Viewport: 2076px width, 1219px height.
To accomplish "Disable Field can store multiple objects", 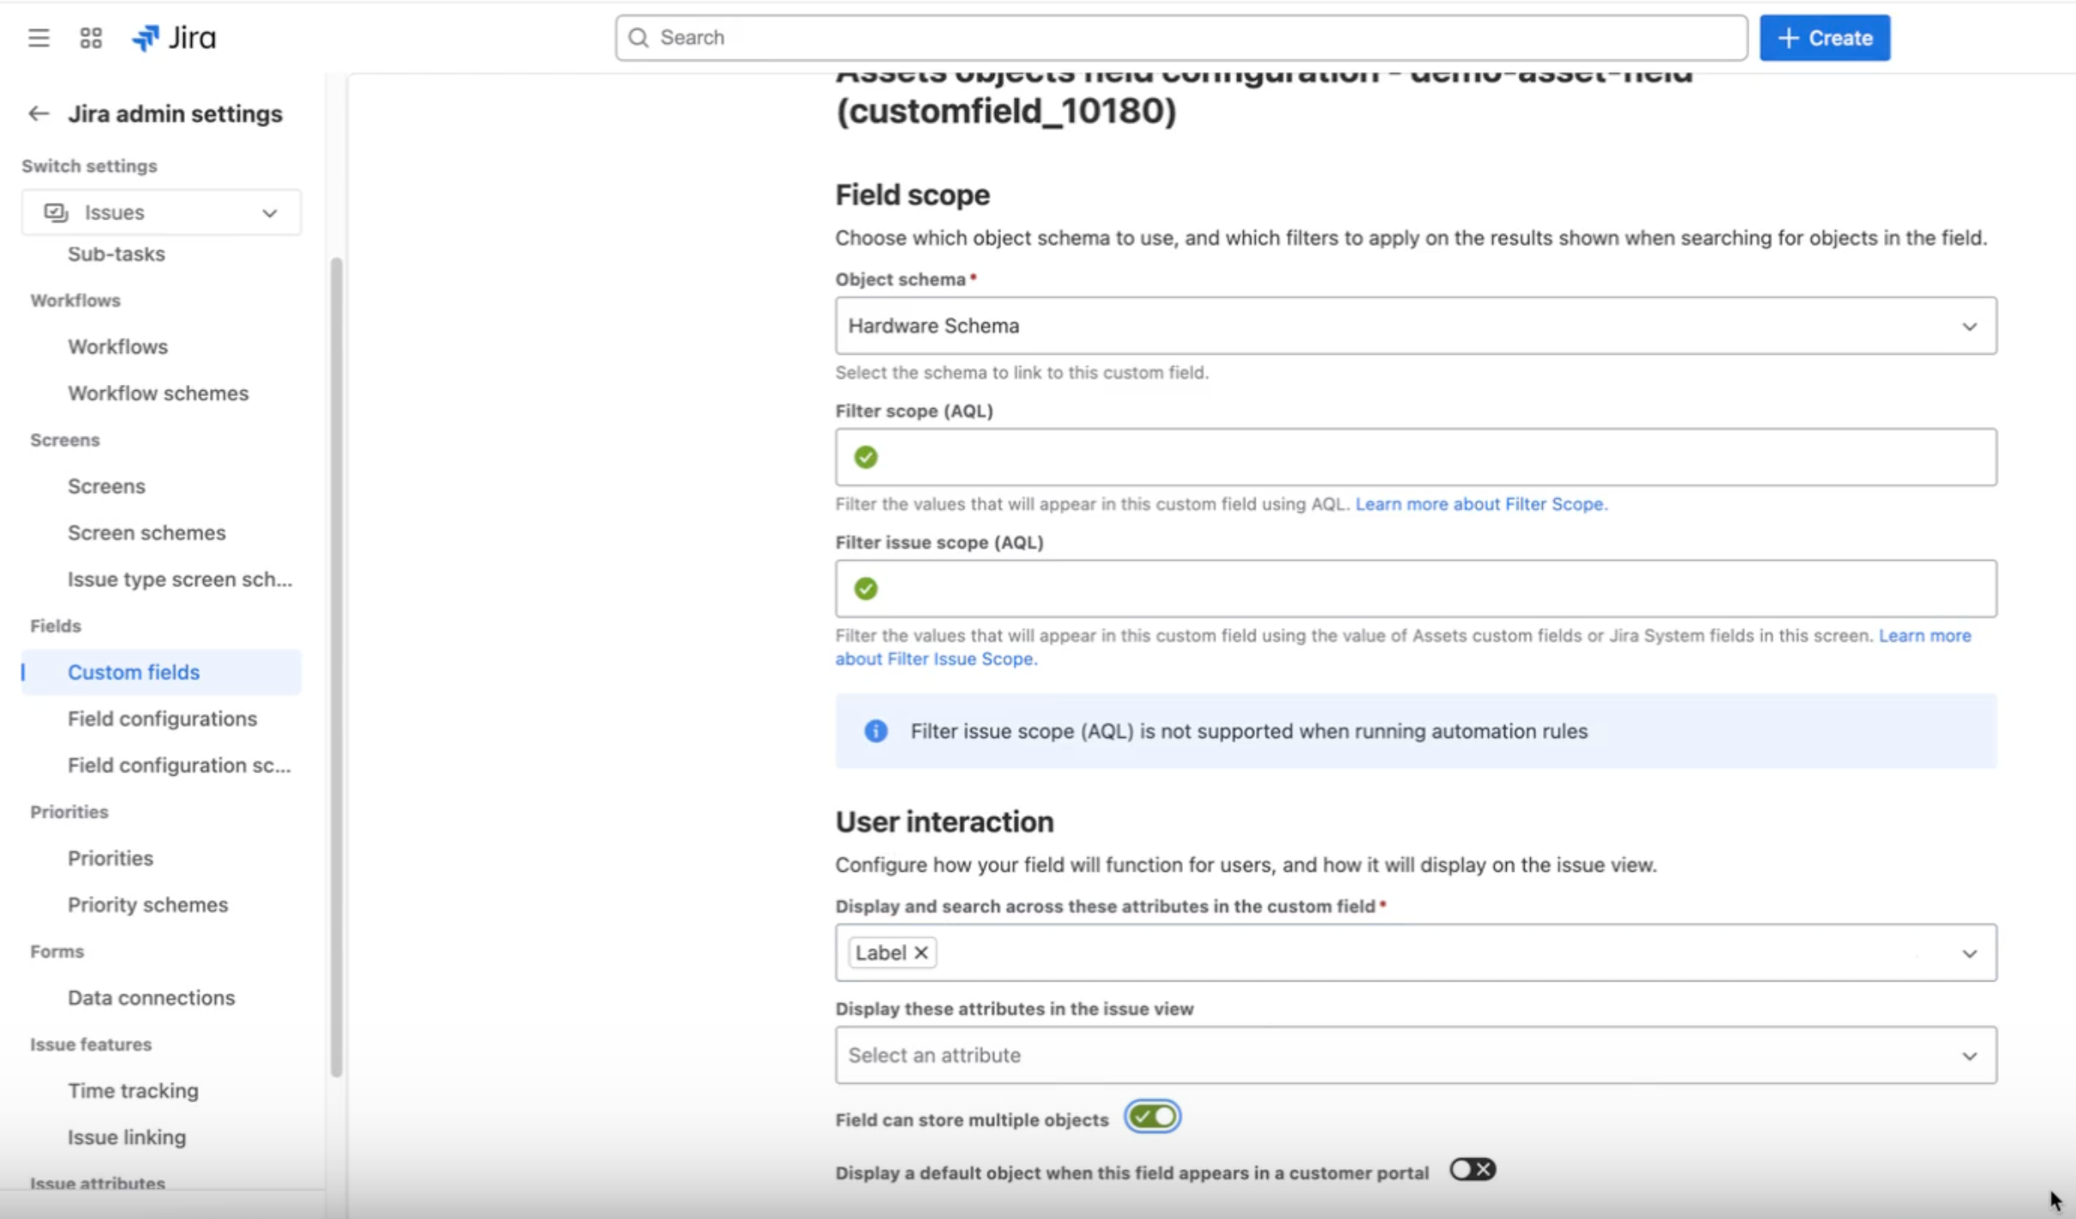I will (x=1151, y=1116).
